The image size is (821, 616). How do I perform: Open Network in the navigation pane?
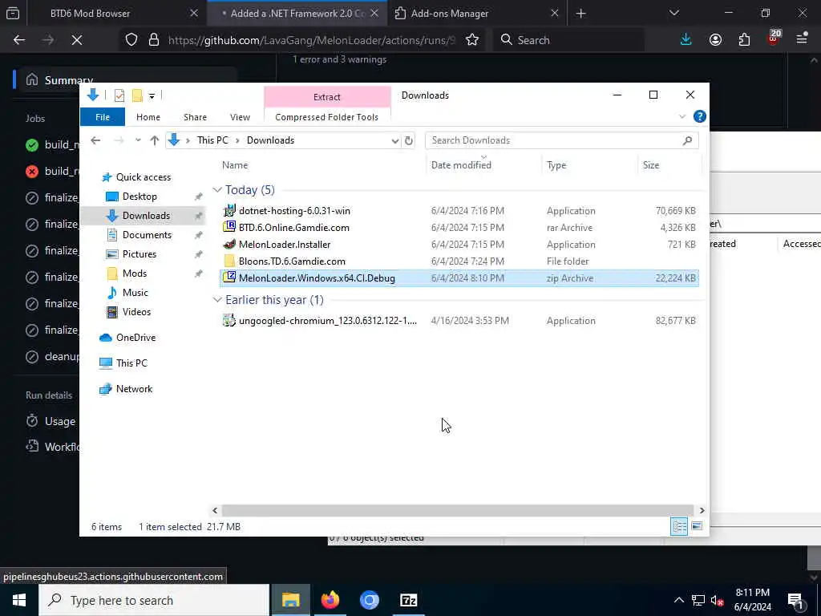tap(134, 389)
